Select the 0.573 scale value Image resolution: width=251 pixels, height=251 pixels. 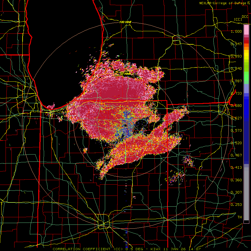click(236, 131)
